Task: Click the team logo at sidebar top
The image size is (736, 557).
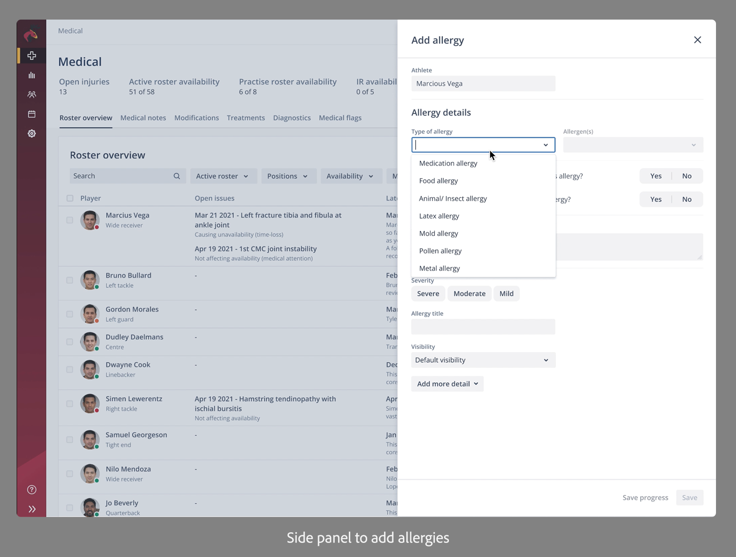Action: tap(31, 34)
